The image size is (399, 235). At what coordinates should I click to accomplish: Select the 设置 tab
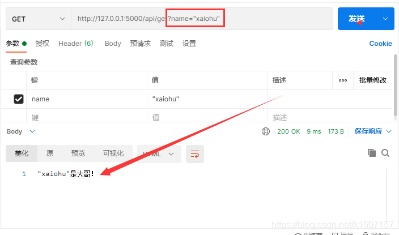coord(189,44)
